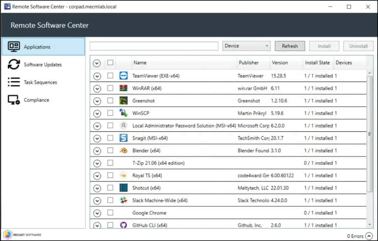Check the Blender (x64) checkbox
Viewport: 378px width, 241px height.
point(110,150)
